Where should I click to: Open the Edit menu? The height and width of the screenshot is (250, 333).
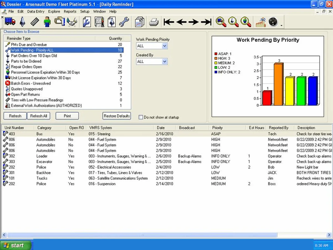point(21,11)
